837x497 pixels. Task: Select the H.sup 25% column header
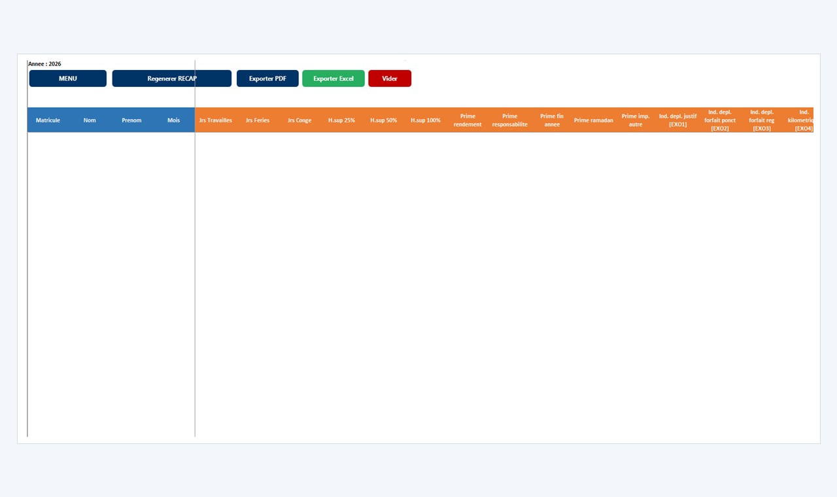341,120
